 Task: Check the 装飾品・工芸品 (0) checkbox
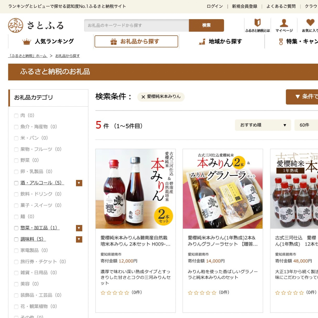16,296
